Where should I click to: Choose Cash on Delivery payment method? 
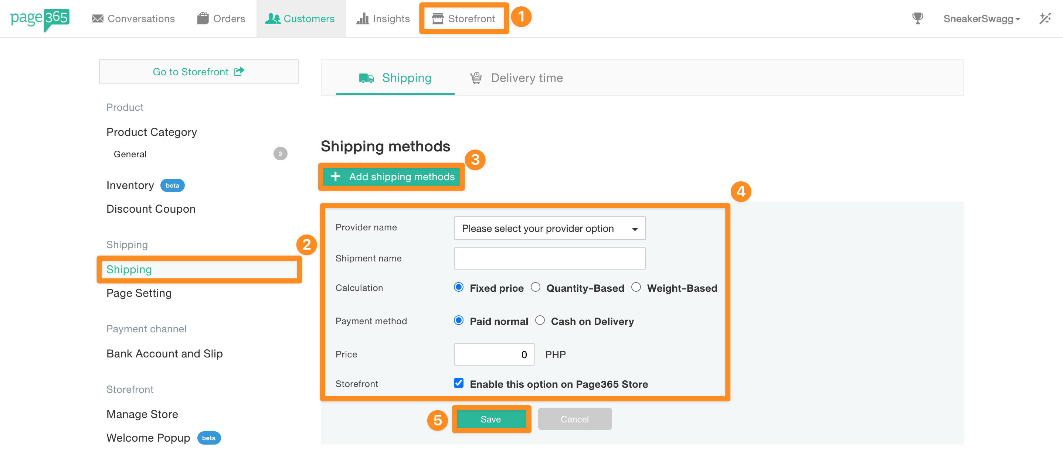(x=540, y=321)
